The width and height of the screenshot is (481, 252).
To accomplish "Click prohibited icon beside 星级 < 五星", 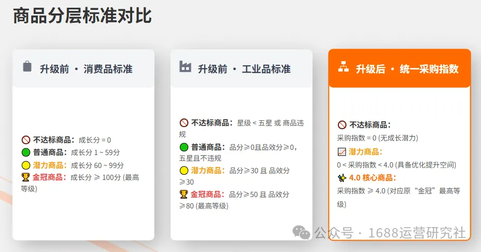I will point(184,123).
